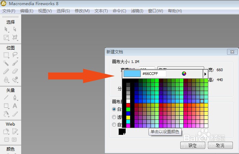Pick the yellow swatch in left column

tap(128, 117)
